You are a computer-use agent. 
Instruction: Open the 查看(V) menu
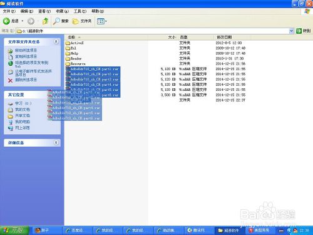pos(44,11)
